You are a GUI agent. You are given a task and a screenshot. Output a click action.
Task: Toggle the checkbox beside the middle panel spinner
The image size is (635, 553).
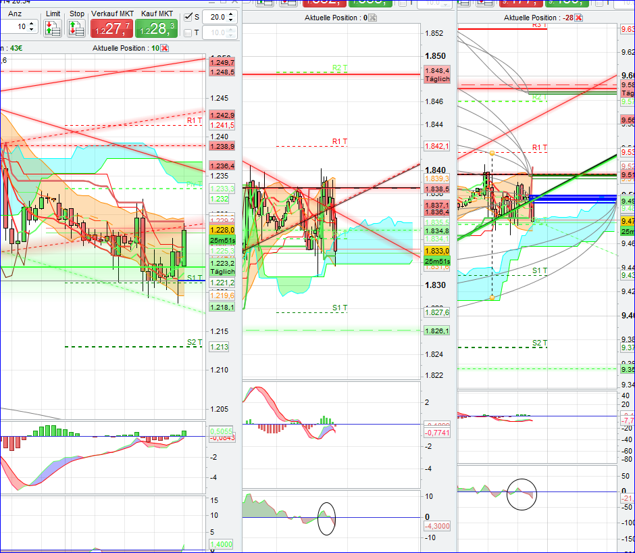403,3
